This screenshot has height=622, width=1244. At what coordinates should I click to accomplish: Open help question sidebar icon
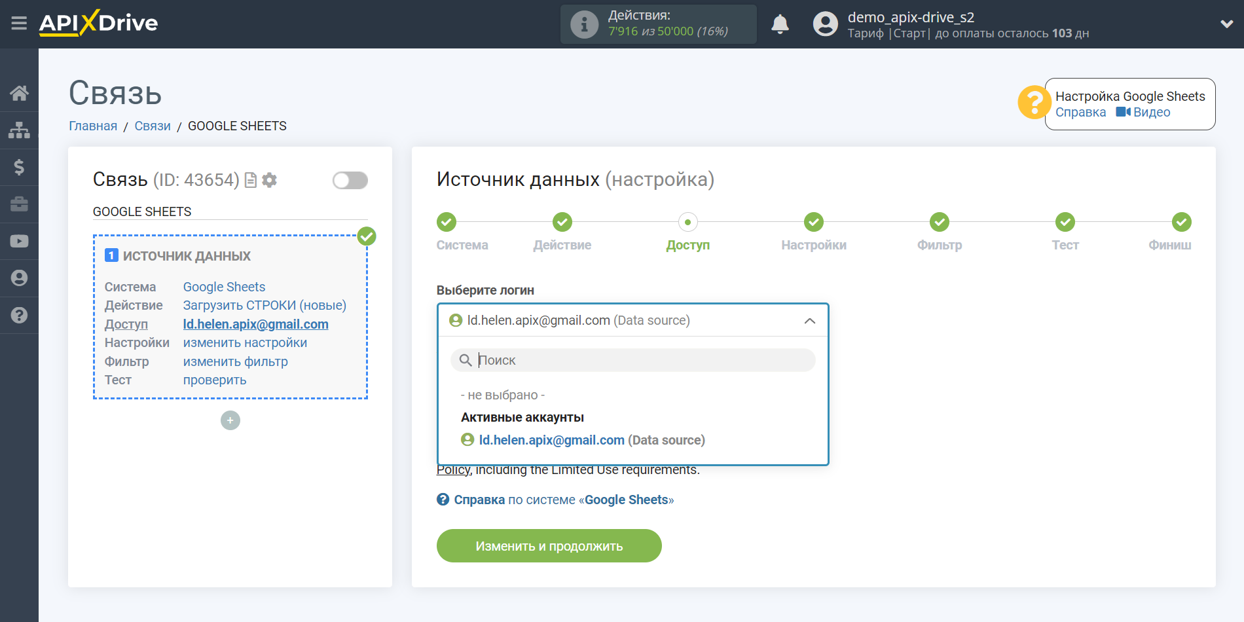click(x=19, y=315)
